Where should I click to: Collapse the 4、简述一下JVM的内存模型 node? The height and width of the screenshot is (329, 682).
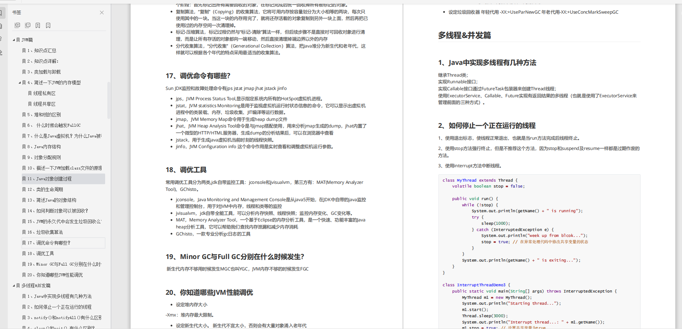point(20,83)
